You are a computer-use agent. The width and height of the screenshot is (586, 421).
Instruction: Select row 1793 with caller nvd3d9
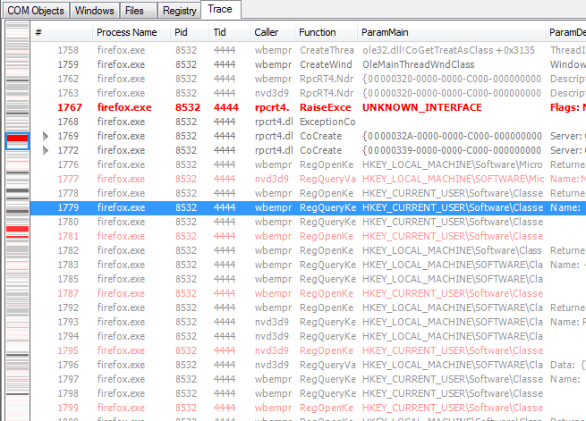click(x=308, y=322)
